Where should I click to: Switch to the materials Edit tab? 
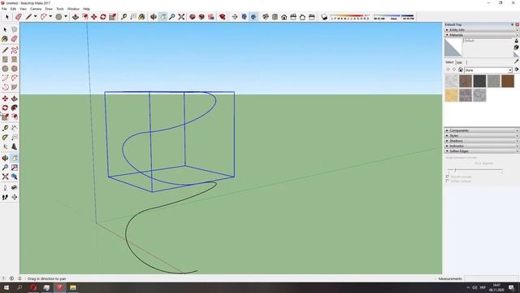click(460, 62)
